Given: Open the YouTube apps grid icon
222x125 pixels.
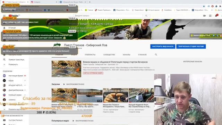Looking at the screenshot, I should (210, 16).
